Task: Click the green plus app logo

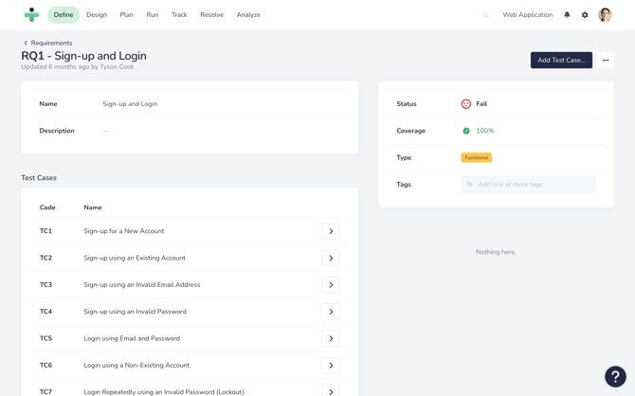Action: (31, 15)
